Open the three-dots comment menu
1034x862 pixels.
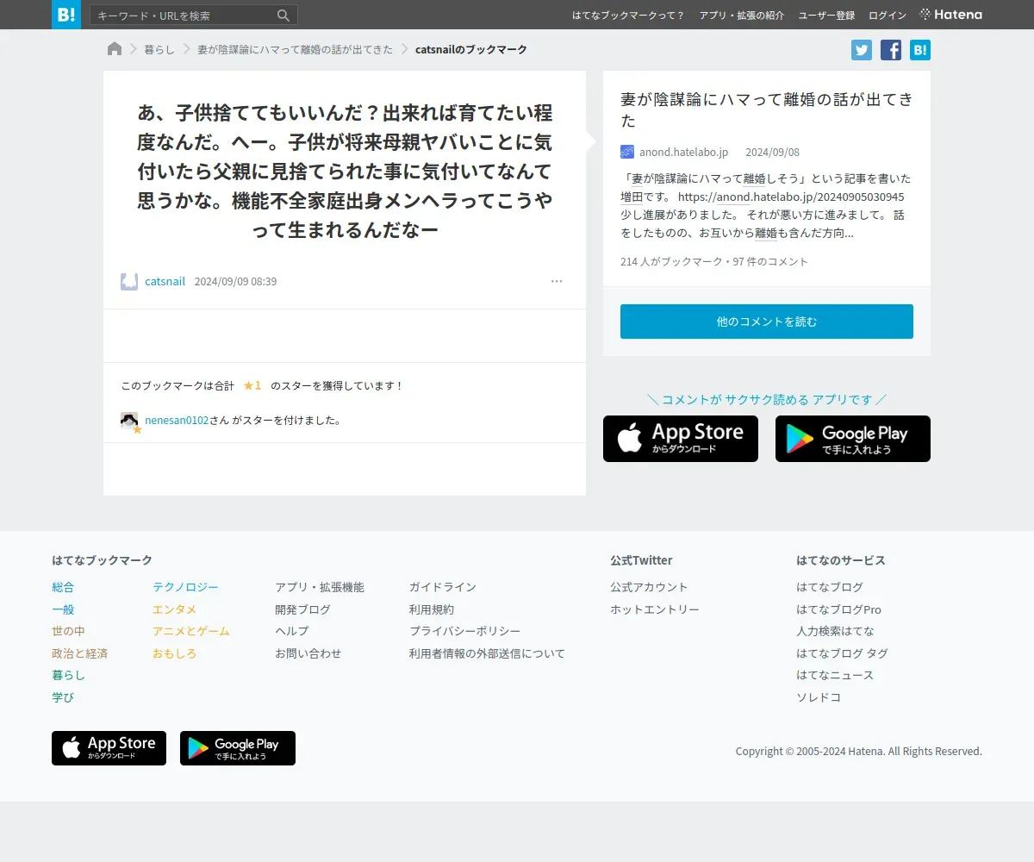coord(557,281)
